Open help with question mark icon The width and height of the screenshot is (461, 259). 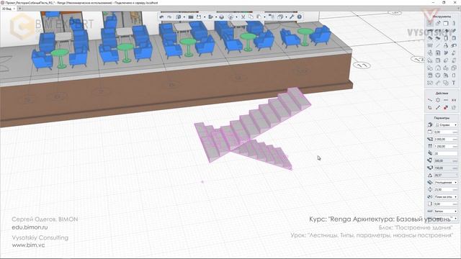coord(300,17)
